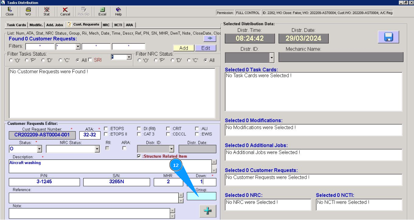
Task: Click the Edit button
Action: pos(206,48)
